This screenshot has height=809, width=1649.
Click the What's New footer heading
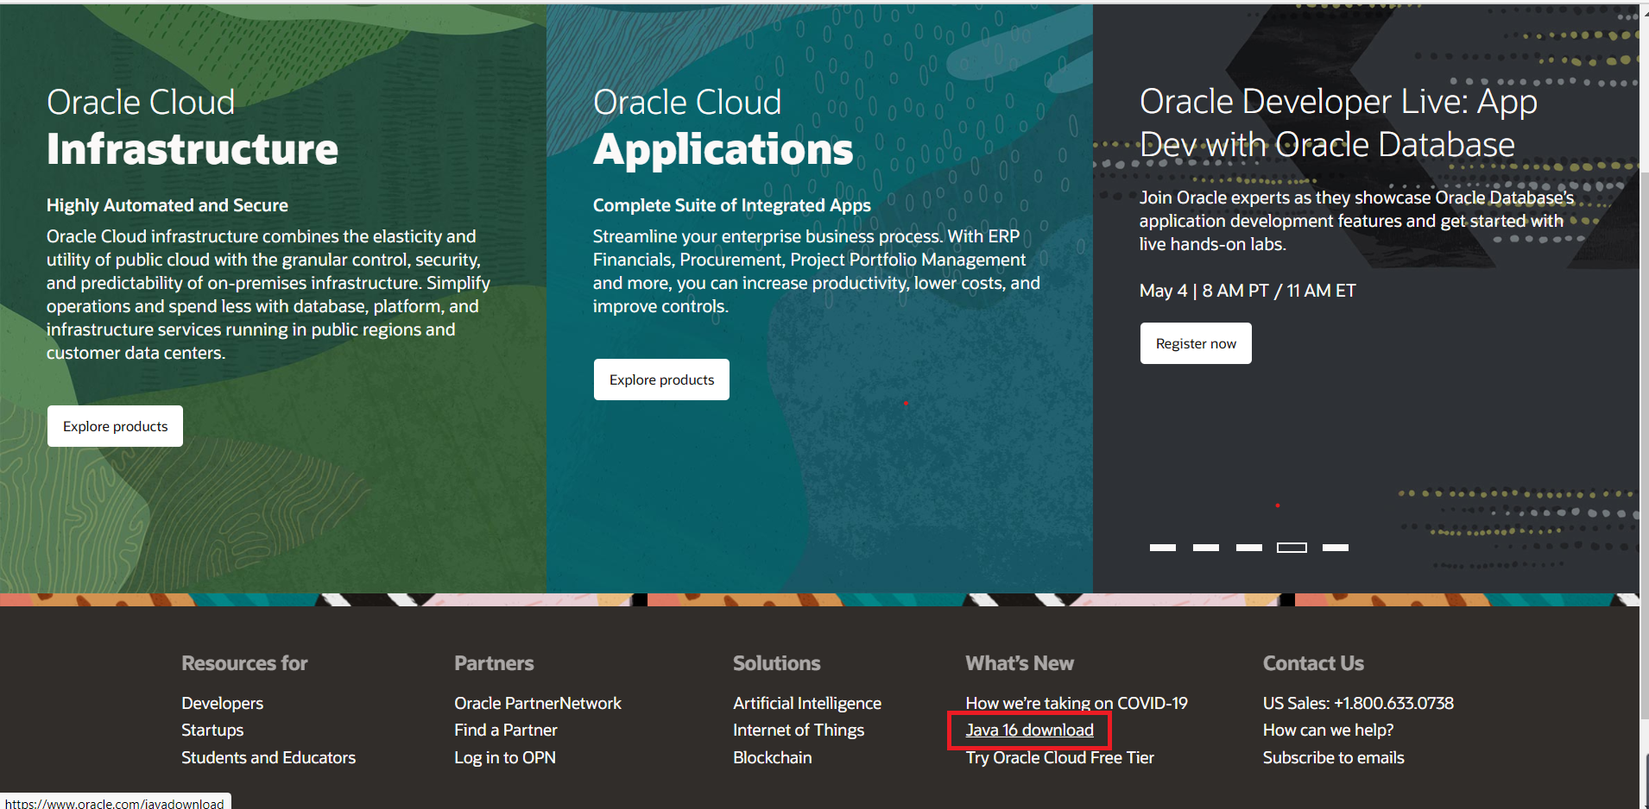pos(1020,663)
